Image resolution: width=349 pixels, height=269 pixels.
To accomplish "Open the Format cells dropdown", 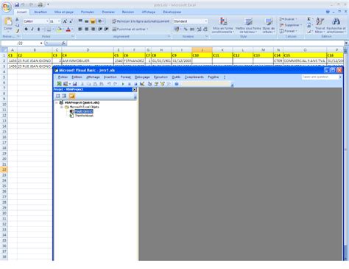I will point(288,31).
